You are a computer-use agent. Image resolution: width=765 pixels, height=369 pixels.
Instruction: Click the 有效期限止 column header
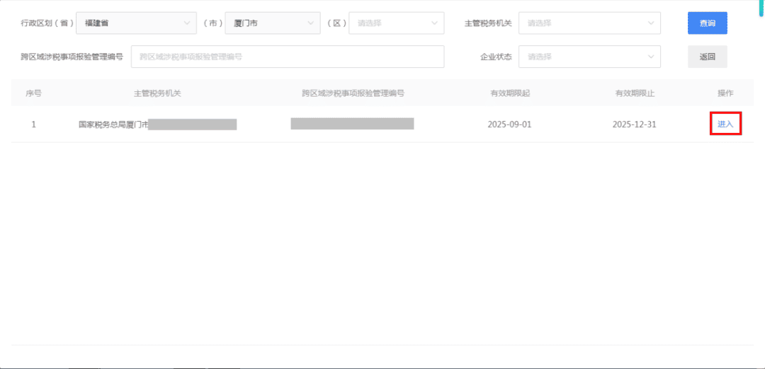(x=634, y=93)
